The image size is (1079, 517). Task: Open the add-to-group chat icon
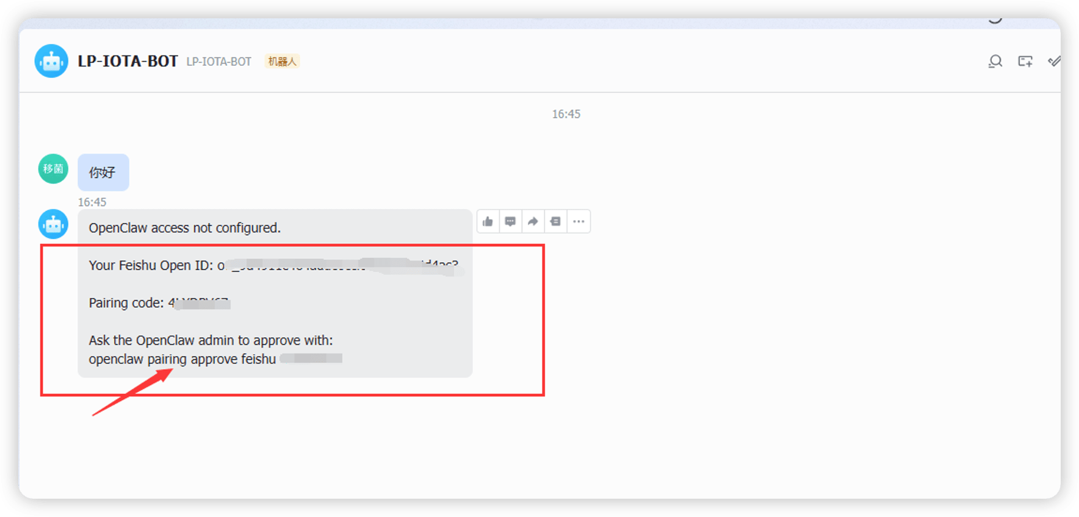point(1025,62)
